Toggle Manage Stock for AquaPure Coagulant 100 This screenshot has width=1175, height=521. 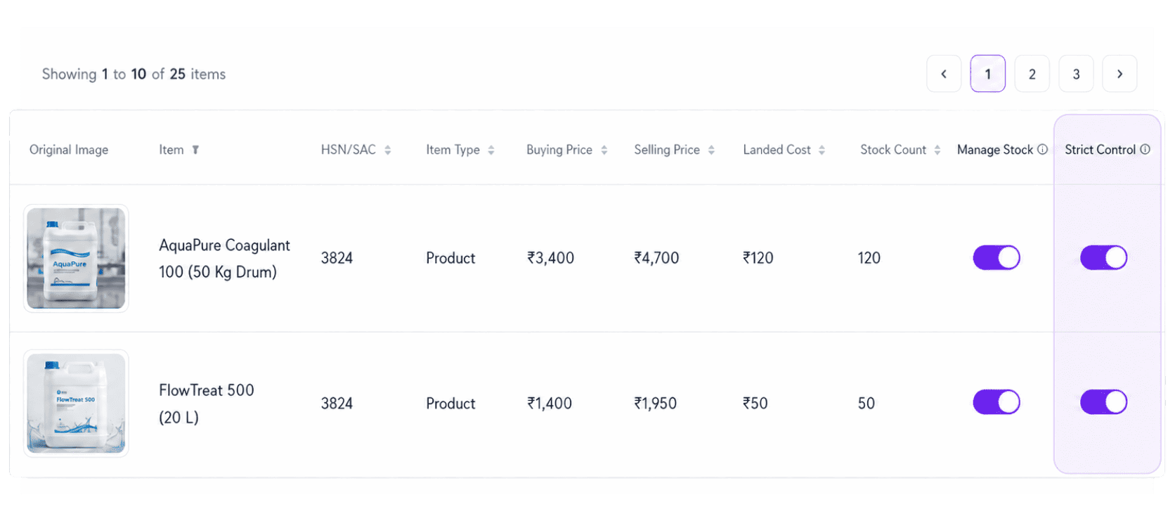pos(997,257)
